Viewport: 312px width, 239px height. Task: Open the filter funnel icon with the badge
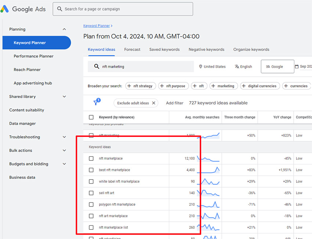click(97, 102)
